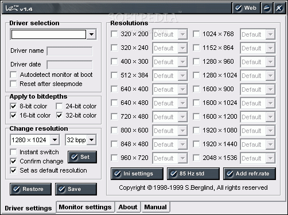Screen dimensions: 288x215
Task: Open the 1280 × 1024 change resolution dropdown
Action: point(55,140)
